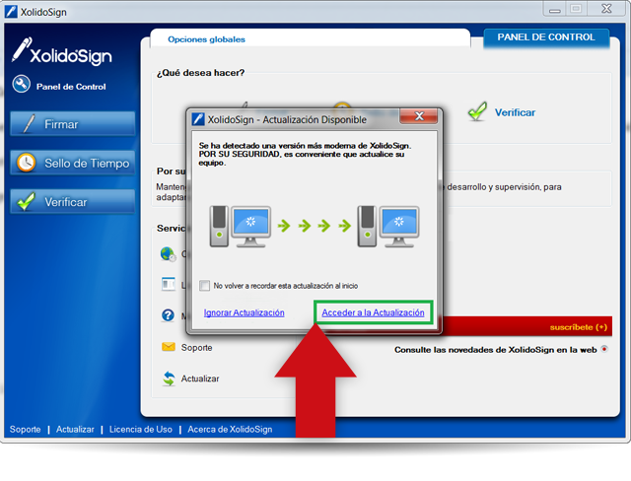Click the green arrows Actualizar icon
This screenshot has width=631, height=481.
tap(169, 378)
